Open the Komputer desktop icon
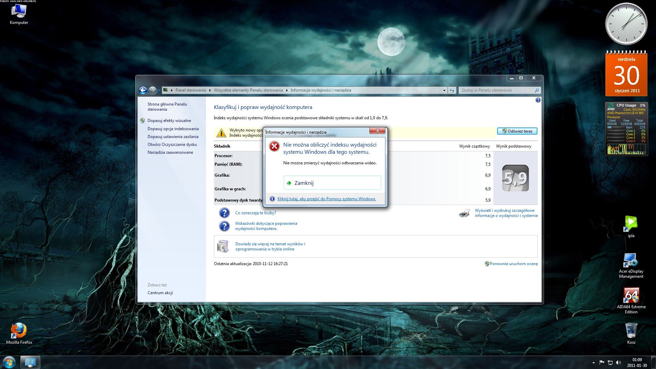 click(x=19, y=15)
